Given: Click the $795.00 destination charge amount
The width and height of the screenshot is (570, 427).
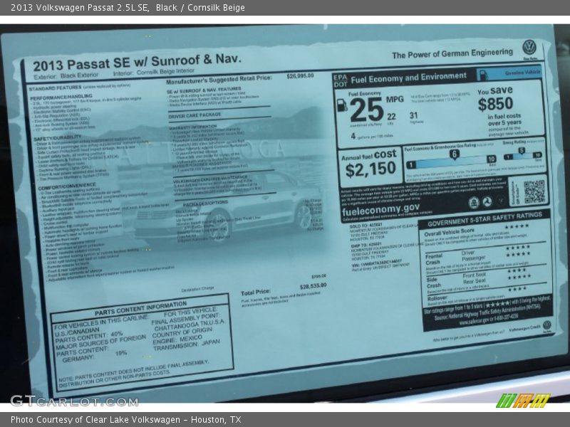Looking at the screenshot, I should click(318, 276).
